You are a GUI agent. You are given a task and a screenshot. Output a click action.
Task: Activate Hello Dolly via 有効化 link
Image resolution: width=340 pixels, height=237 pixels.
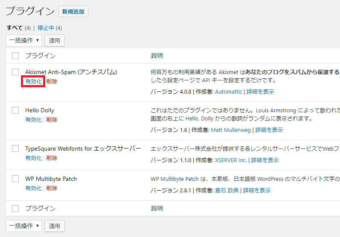point(33,120)
